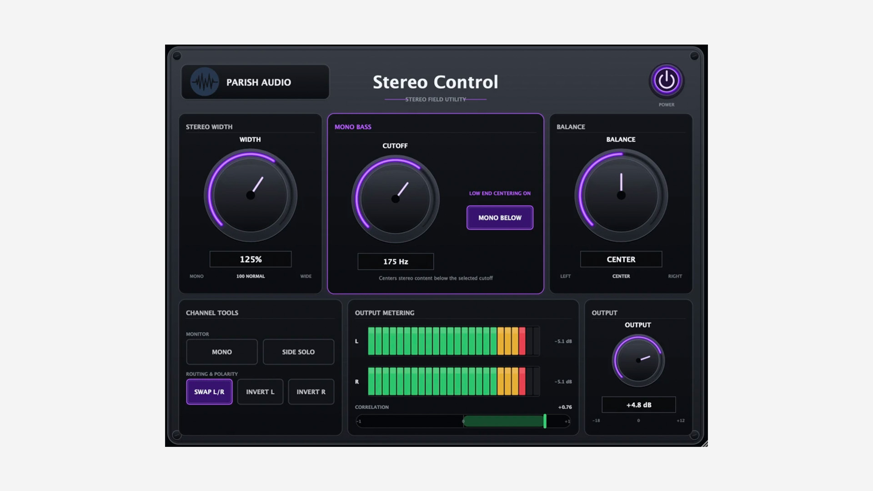This screenshot has height=491, width=873.
Task: Click the MONO label under width knob
Action: pos(196,276)
